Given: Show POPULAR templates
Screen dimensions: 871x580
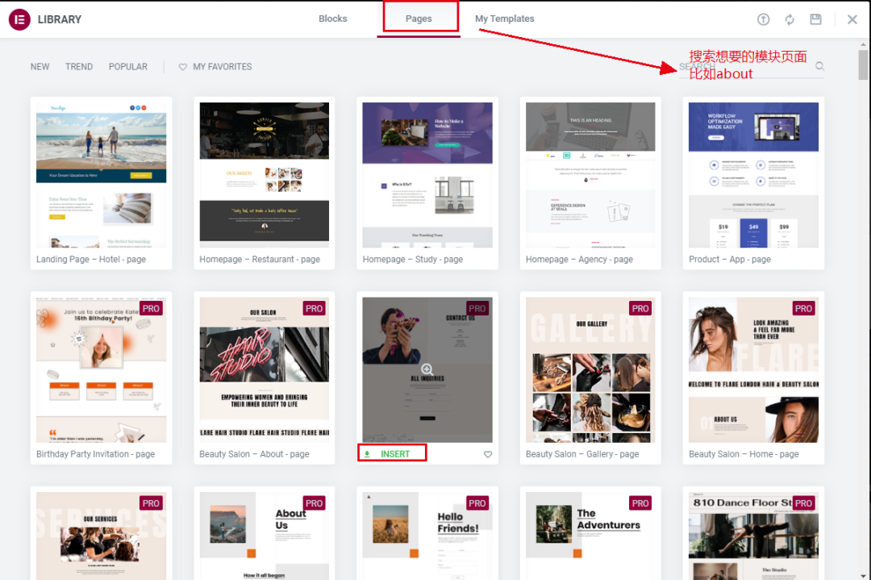Looking at the screenshot, I should pyautogui.click(x=128, y=67).
